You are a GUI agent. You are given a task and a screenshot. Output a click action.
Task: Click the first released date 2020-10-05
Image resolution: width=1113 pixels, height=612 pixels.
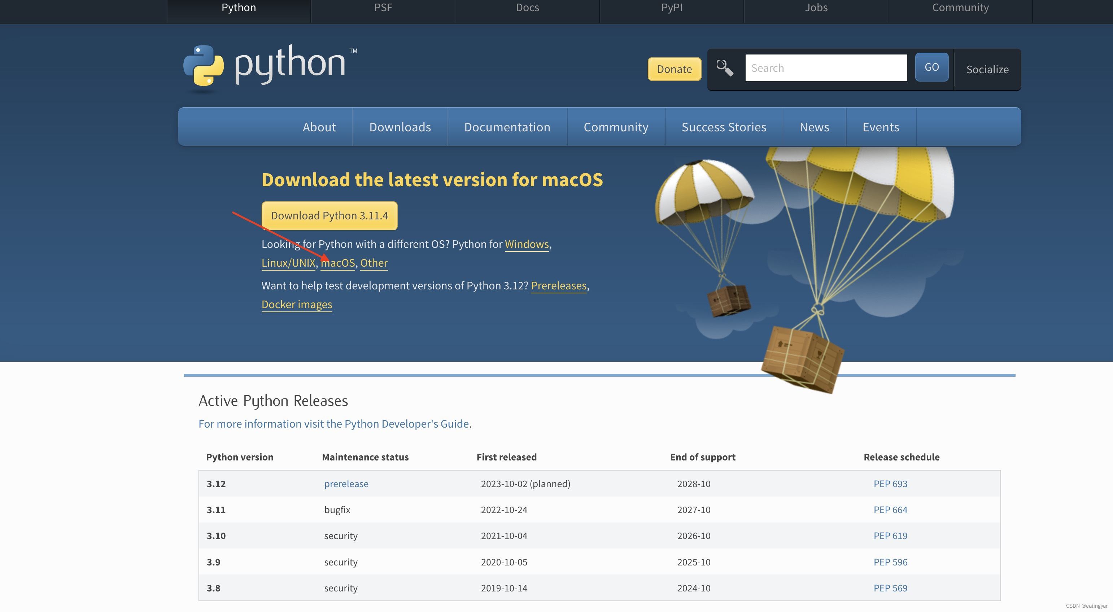click(504, 562)
